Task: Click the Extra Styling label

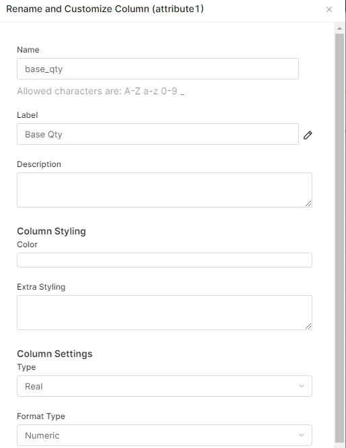Action: tap(41, 287)
